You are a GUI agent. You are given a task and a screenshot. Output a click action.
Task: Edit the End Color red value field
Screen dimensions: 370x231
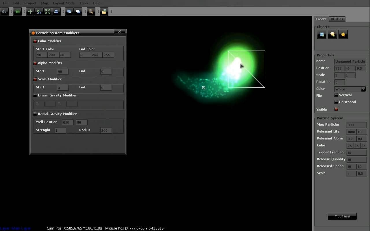pyautogui.click(x=85, y=55)
